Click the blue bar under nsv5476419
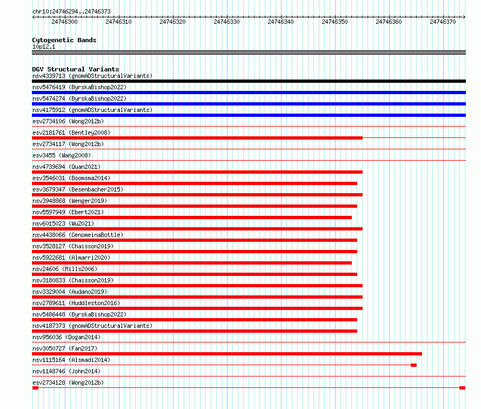 click(249, 93)
